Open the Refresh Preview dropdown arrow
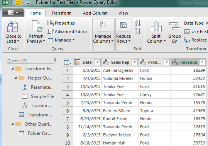 coord(44,41)
